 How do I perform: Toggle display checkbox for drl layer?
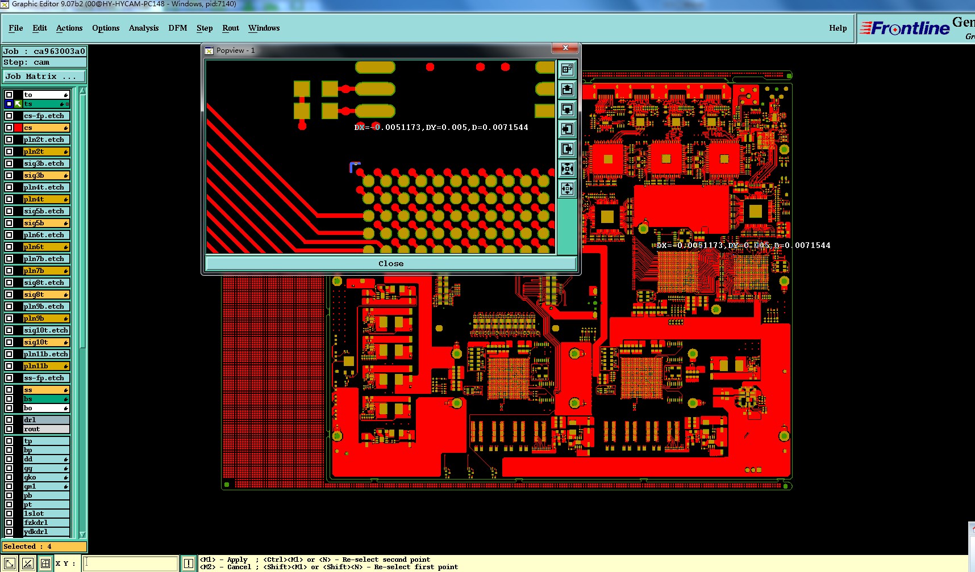point(9,420)
